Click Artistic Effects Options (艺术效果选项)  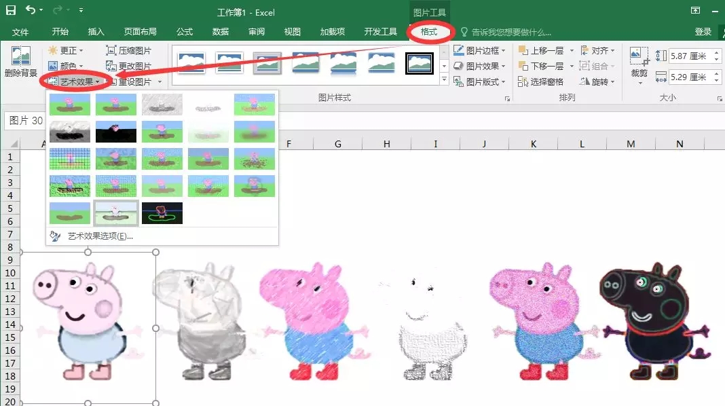(x=100, y=236)
